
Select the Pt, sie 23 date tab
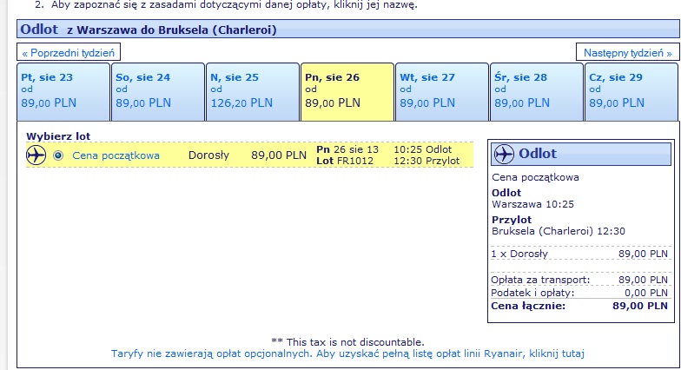63,92
